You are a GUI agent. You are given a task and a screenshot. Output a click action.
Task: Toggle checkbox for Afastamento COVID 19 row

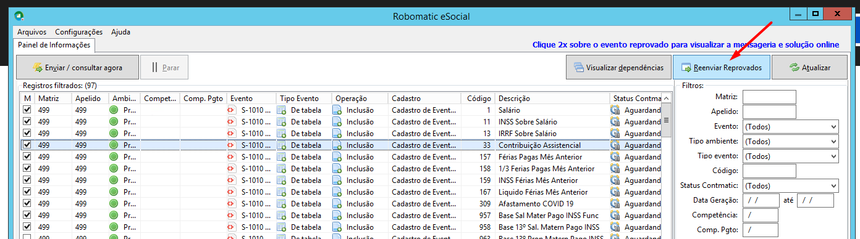27,203
